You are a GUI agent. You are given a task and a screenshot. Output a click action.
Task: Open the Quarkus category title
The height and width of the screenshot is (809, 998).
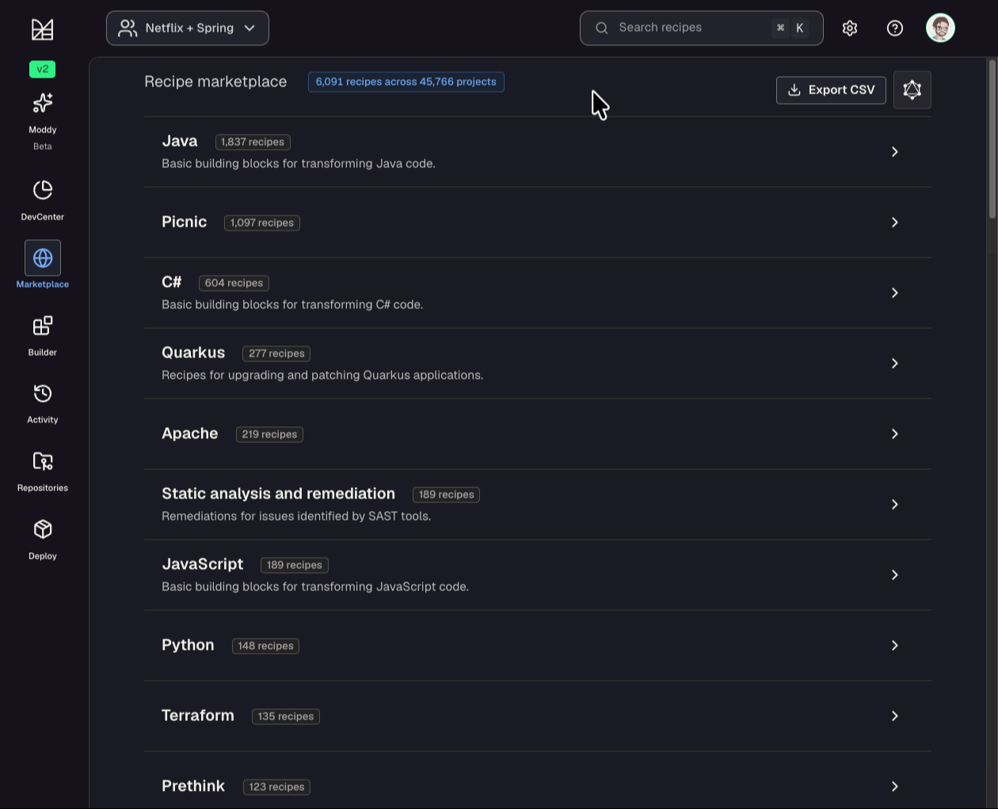pyautogui.click(x=193, y=353)
